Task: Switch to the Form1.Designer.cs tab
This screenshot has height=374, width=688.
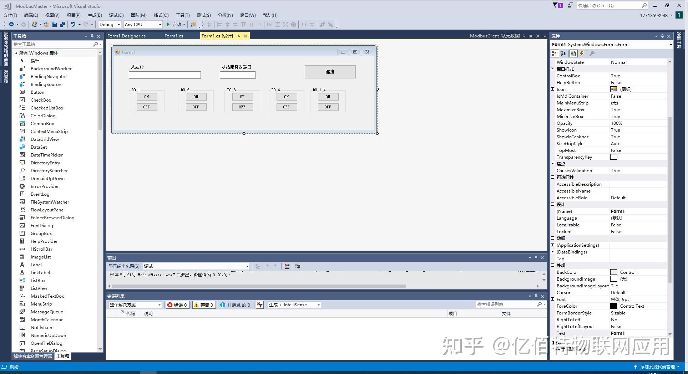Action: tap(126, 36)
